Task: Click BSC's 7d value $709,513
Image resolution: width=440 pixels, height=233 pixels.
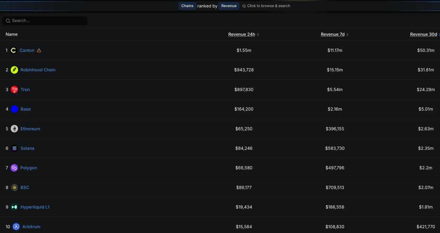Action: pyautogui.click(x=335, y=188)
